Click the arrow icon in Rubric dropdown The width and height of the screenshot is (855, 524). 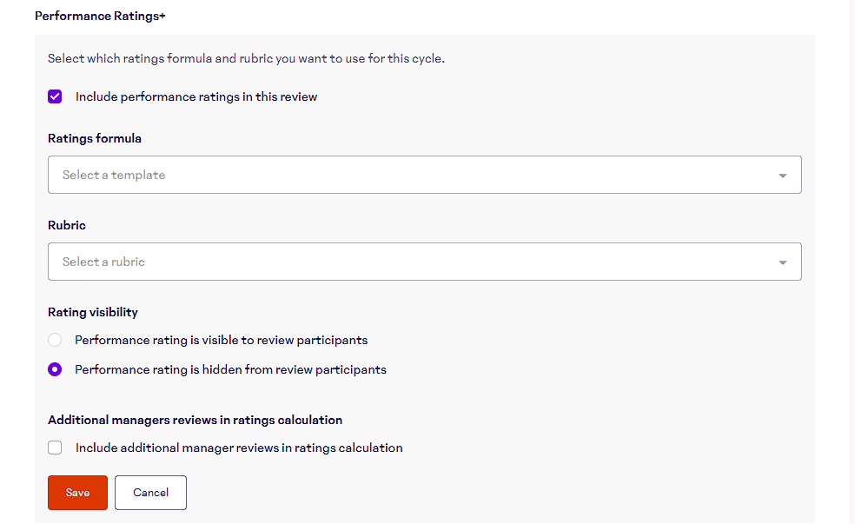(782, 262)
